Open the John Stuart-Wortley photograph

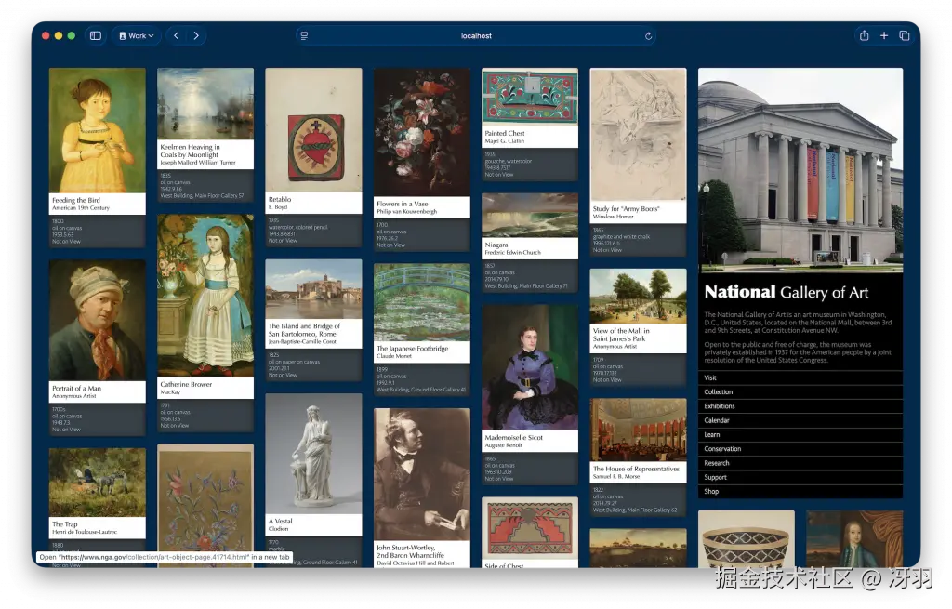click(x=421, y=473)
